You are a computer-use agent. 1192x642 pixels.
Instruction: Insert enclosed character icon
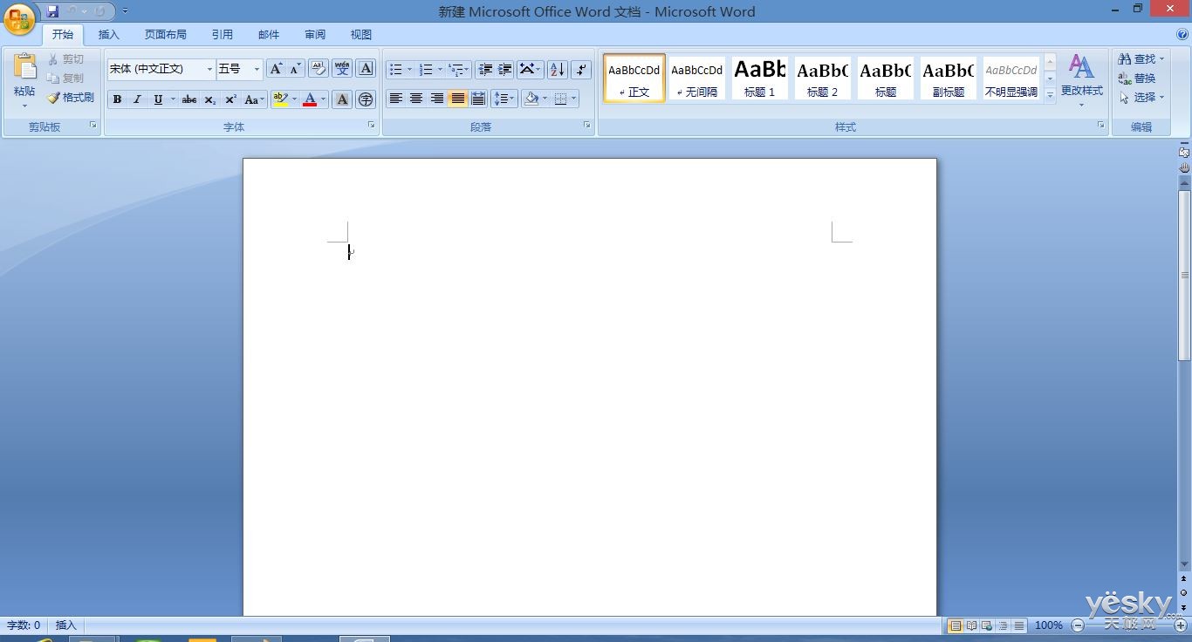(x=367, y=99)
